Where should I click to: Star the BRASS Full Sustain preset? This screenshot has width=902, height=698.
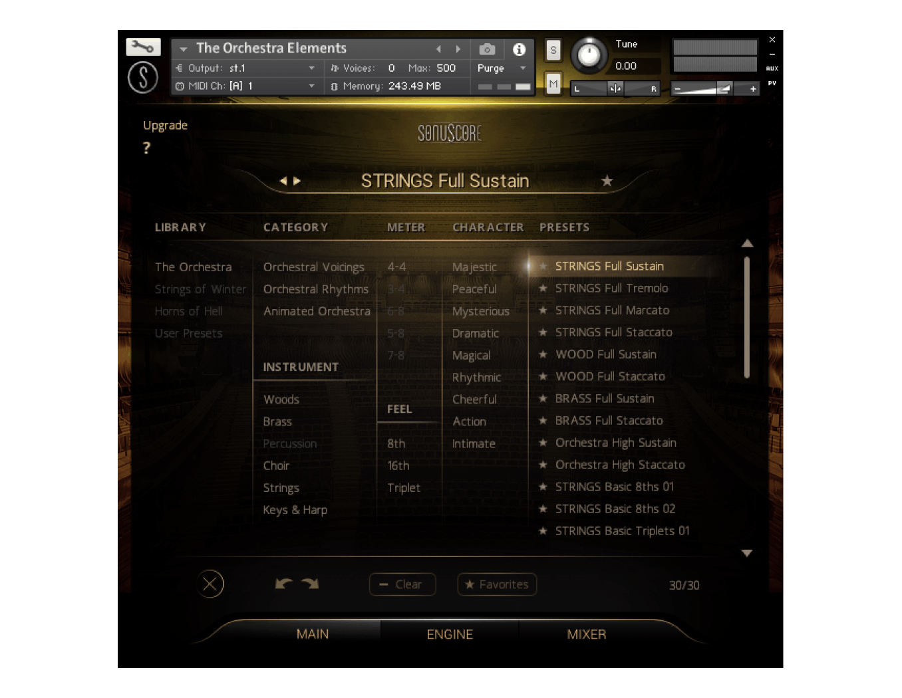543,398
